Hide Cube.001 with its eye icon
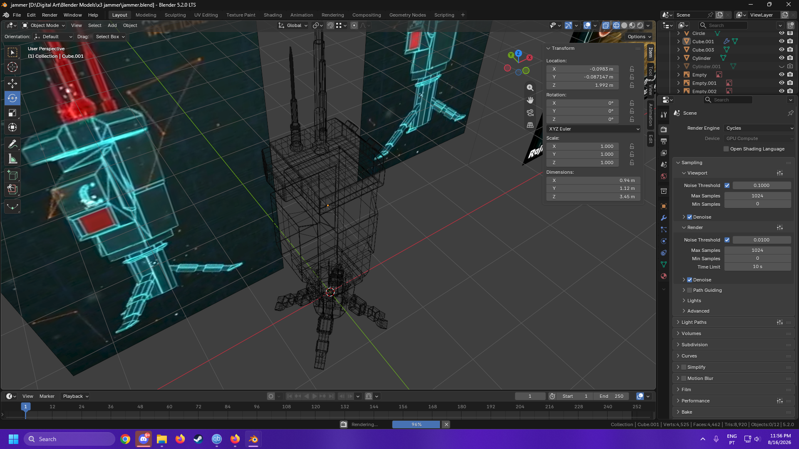 tap(782, 42)
